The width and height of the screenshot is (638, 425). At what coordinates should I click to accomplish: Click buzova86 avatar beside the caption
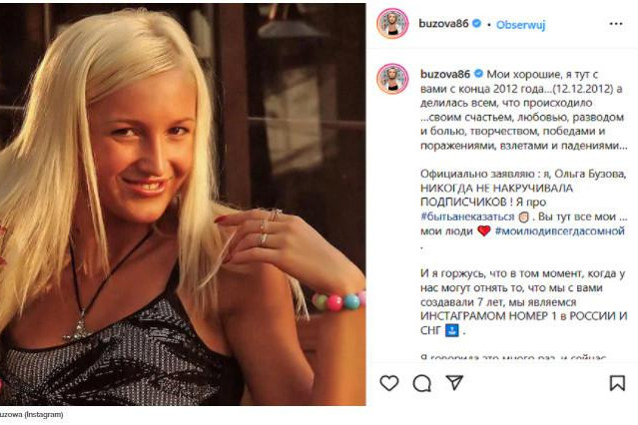392,79
